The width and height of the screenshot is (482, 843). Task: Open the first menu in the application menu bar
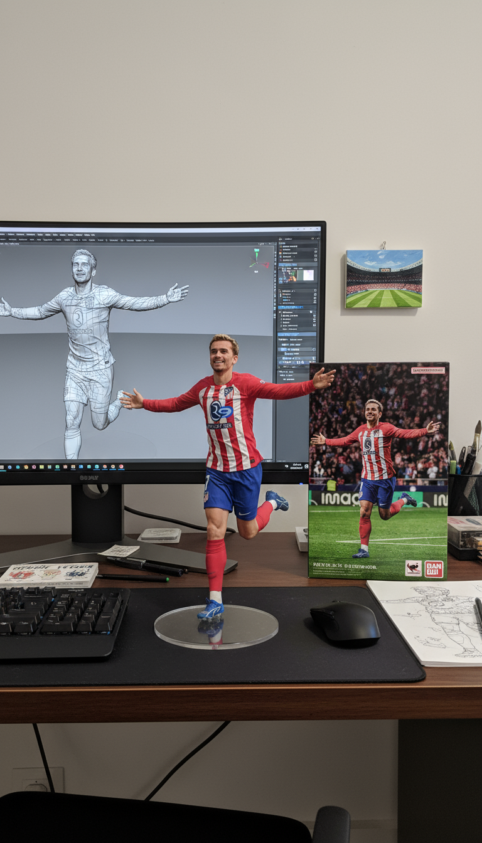pyautogui.click(x=3, y=234)
